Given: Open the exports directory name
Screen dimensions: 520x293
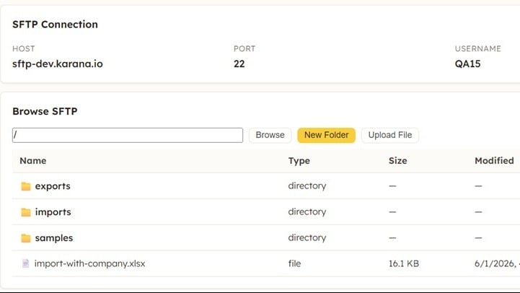Looking at the screenshot, I should pyautogui.click(x=53, y=186).
